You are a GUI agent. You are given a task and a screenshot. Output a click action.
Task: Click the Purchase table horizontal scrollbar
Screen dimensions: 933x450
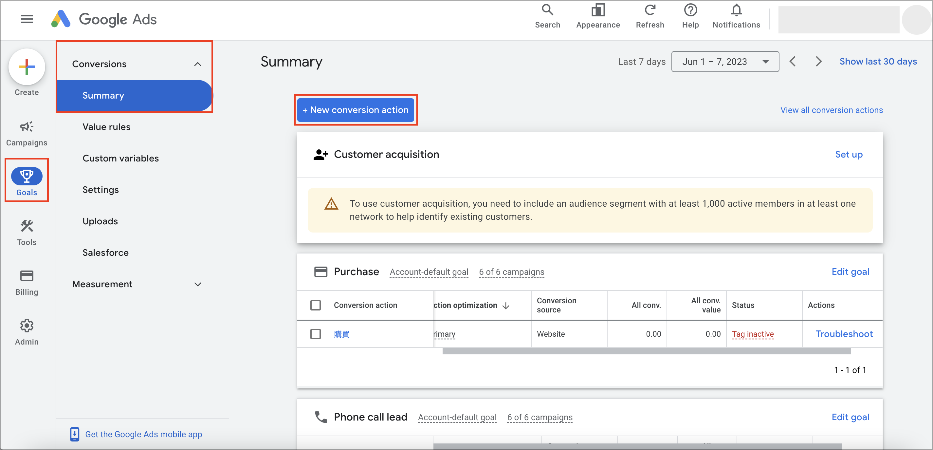pyautogui.click(x=647, y=351)
